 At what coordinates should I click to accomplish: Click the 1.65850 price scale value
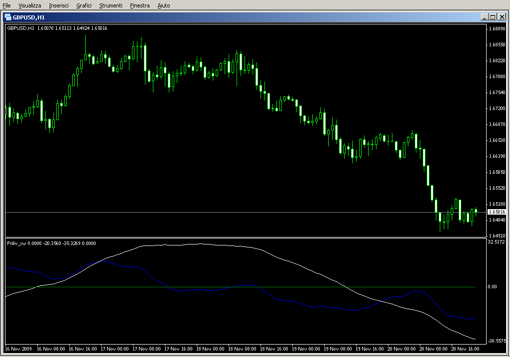(497, 172)
